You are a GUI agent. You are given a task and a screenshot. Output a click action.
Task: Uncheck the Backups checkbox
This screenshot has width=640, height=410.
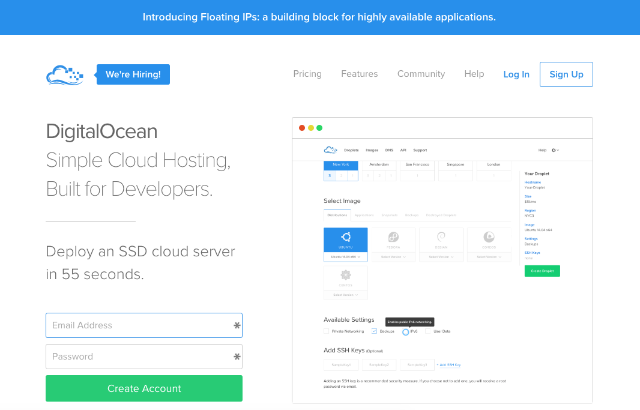374,331
